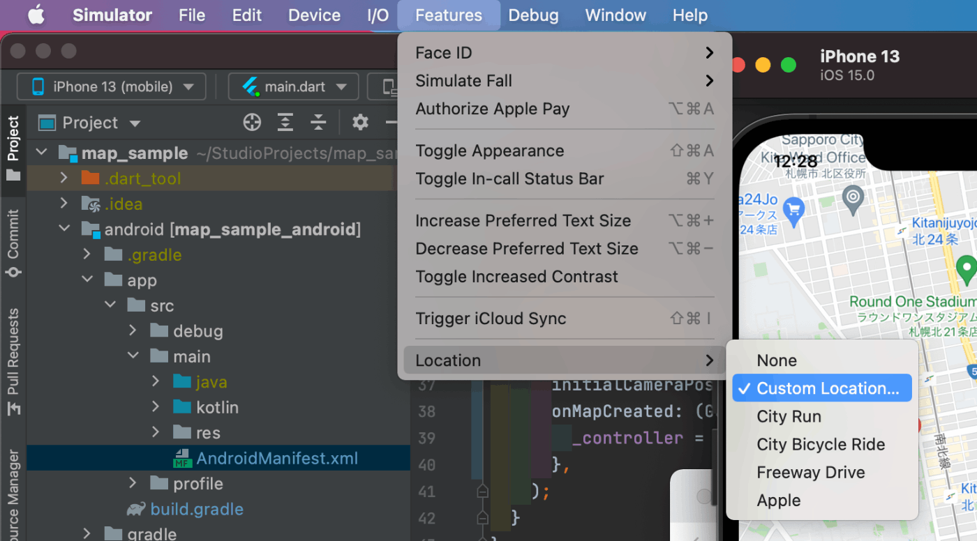Open main.dart run configuration dropdown
This screenshot has height=541, width=977.
click(x=294, y=86)
